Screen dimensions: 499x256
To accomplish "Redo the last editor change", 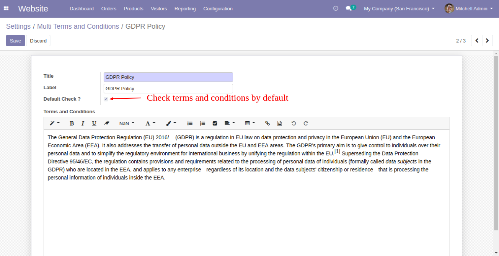I will coord(306,123).
